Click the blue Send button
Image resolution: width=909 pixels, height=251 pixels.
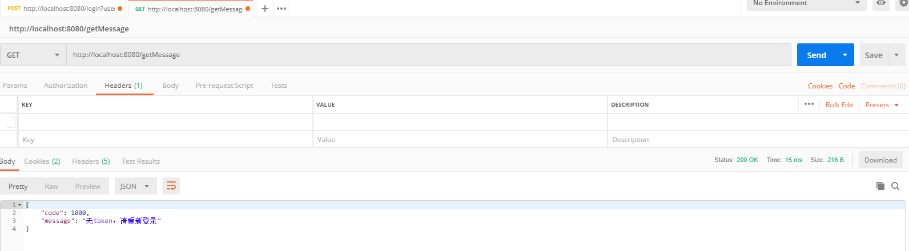[817, 55]
